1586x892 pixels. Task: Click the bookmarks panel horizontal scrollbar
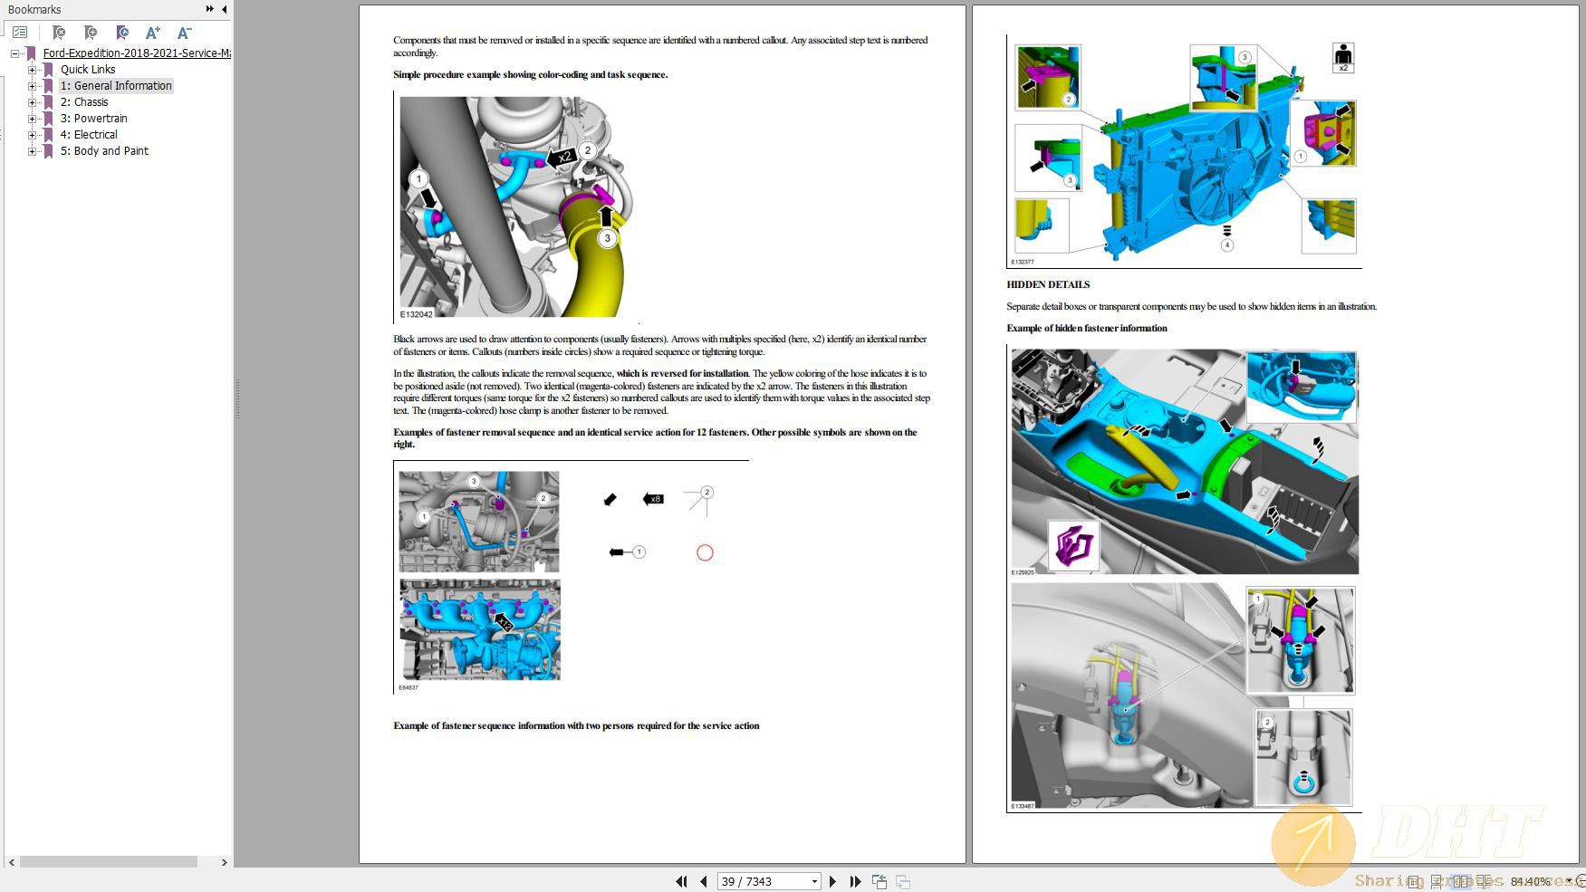pyautogui.click(x=109, y=862)
